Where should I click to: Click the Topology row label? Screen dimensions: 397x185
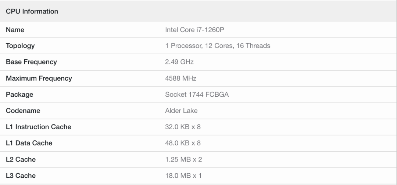[20, 46]
